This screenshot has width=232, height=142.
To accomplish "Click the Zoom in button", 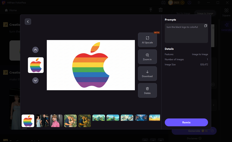I will coord(147,57).
